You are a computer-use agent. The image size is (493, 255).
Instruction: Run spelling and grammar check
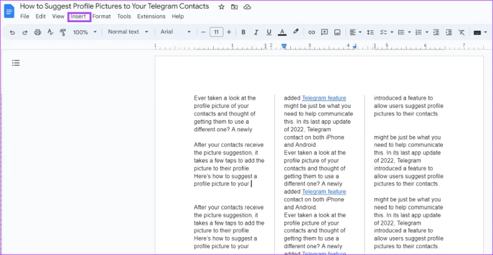click(51, 32)
